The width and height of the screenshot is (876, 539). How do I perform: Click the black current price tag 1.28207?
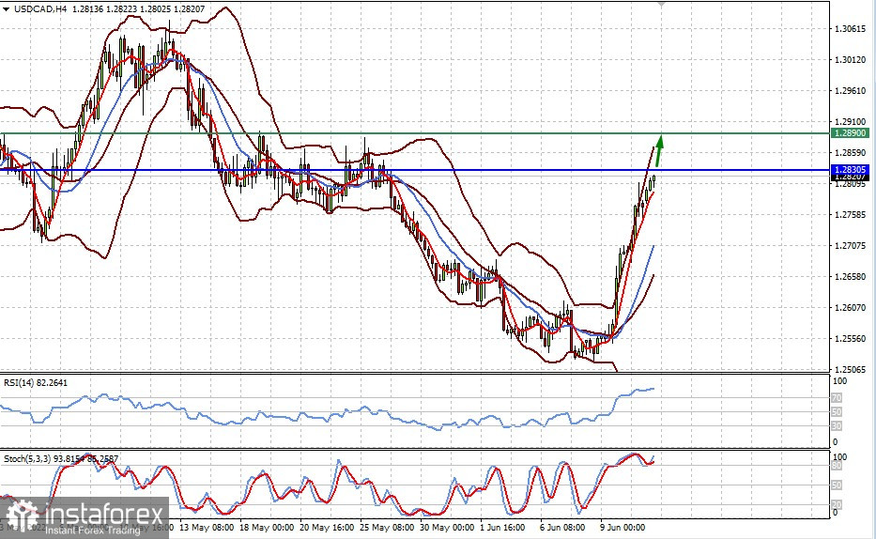coord(853,177)
